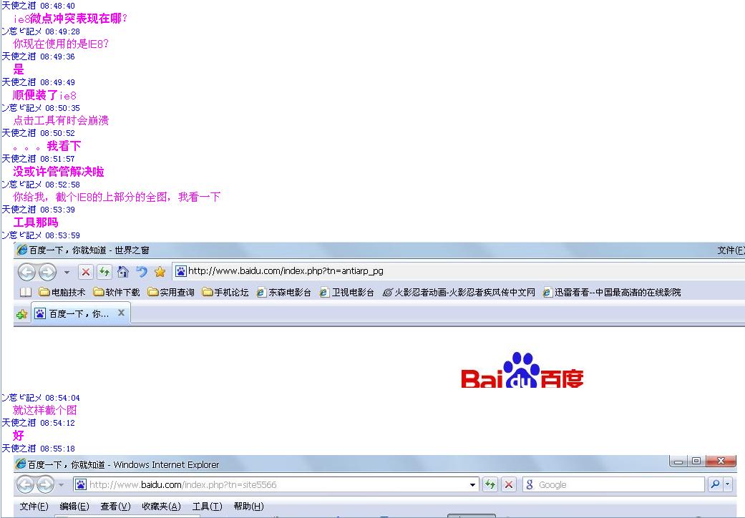Restore down the Internet Explorer window
The width and height of the screenshot is (745, 518).
tap(696, 461)
